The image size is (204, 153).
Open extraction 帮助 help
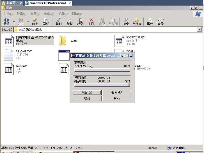point(117,98)
